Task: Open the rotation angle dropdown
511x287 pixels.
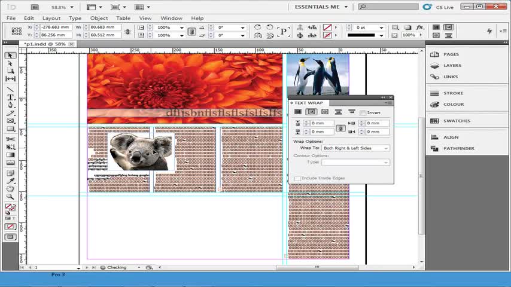Action: click(242, 28)
